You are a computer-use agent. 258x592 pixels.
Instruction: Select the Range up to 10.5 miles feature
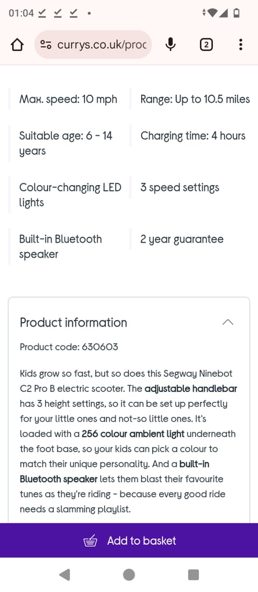point(195,99)
